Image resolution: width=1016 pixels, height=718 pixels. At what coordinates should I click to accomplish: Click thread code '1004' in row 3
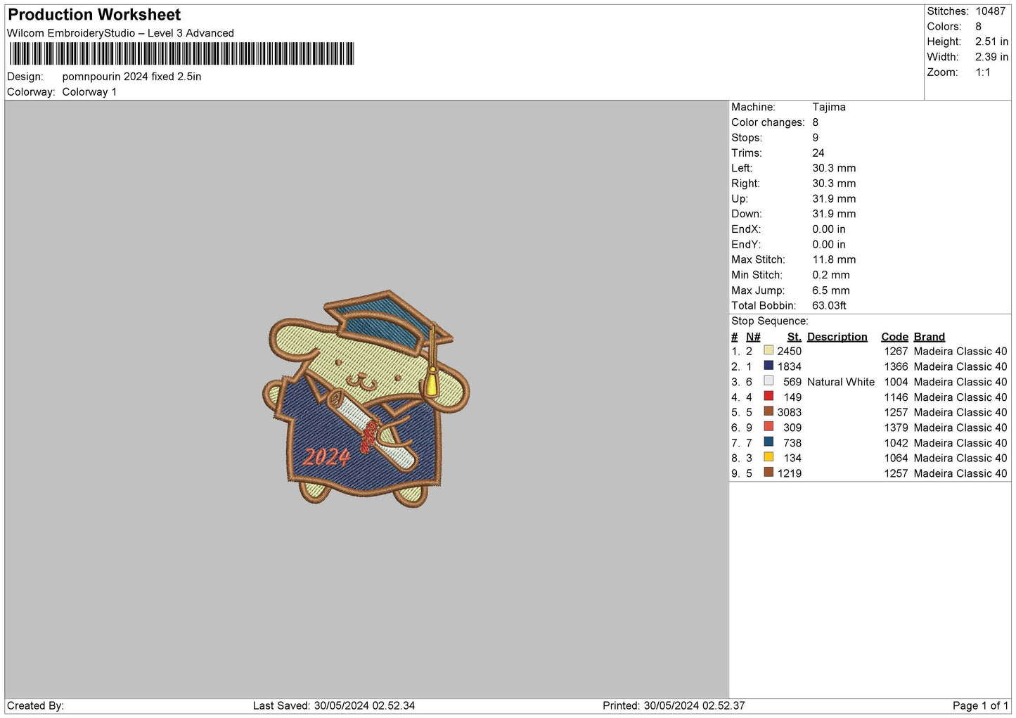click(896, 382)
